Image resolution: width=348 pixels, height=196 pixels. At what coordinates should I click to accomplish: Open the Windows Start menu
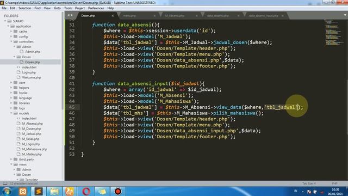coord(7,191)
